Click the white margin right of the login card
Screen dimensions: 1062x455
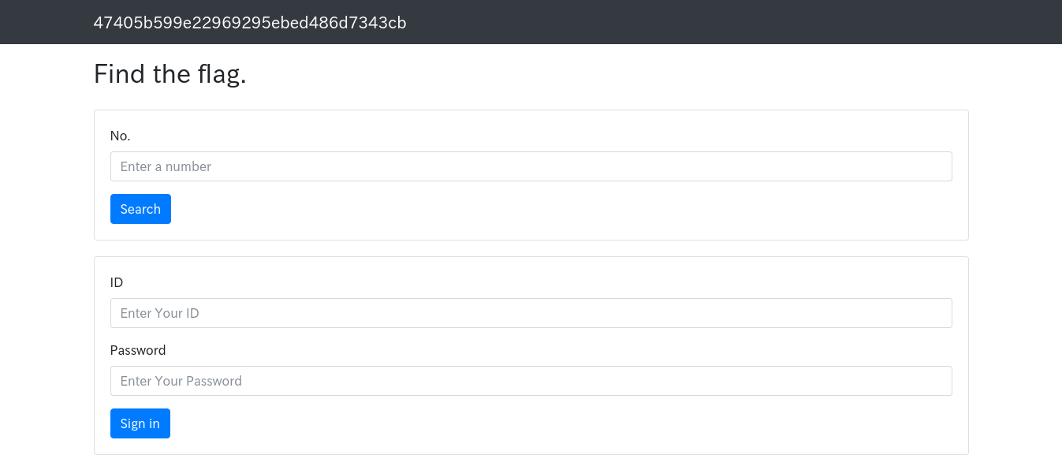1015,355
